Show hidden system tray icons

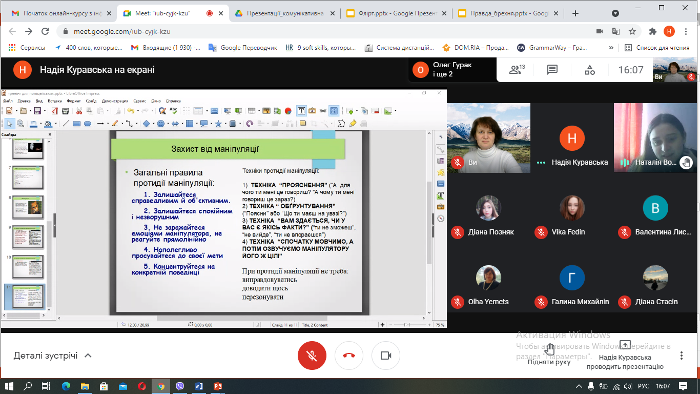tap(579, 386)
